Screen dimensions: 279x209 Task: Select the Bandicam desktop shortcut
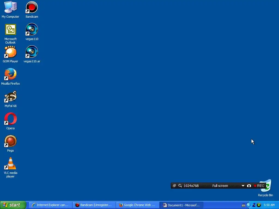(x=32, y=10)
